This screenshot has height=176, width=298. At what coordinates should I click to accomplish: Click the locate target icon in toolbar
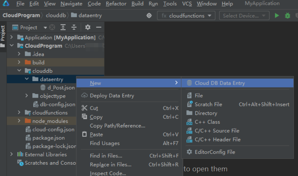pyautogui.click(x=149, y=16)
